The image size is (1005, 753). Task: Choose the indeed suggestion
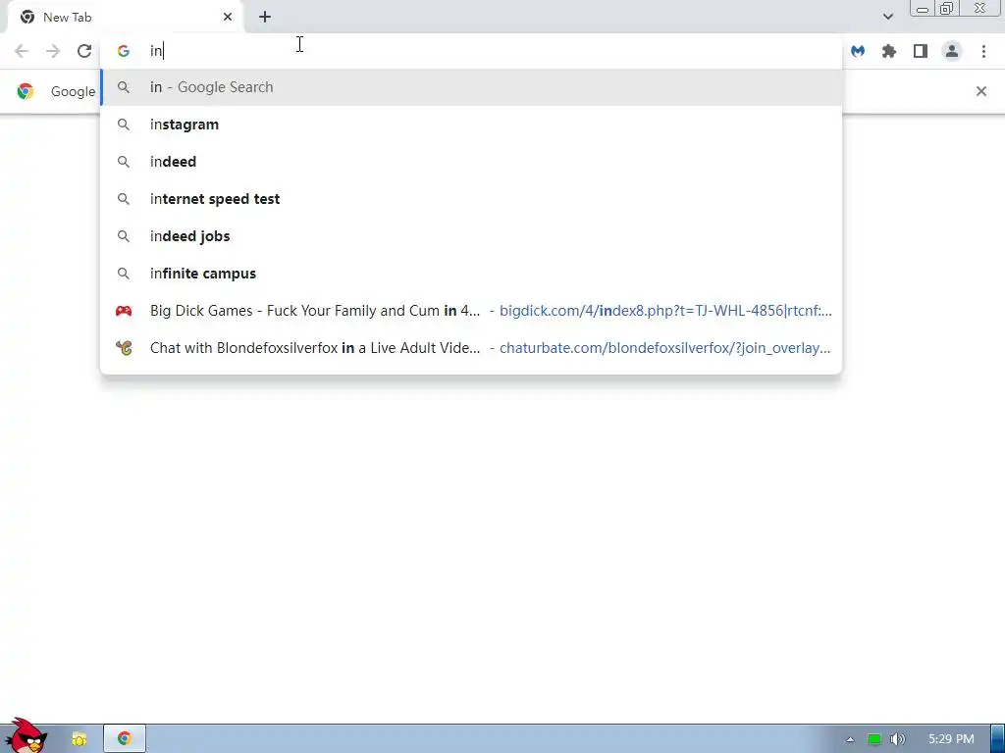pyautogui.click(x=471, y=162)
